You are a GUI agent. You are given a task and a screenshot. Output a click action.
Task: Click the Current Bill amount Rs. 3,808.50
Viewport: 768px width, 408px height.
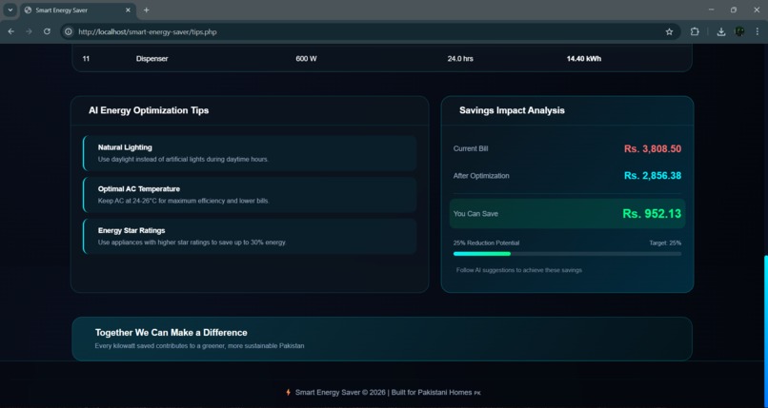pos(653,148)
